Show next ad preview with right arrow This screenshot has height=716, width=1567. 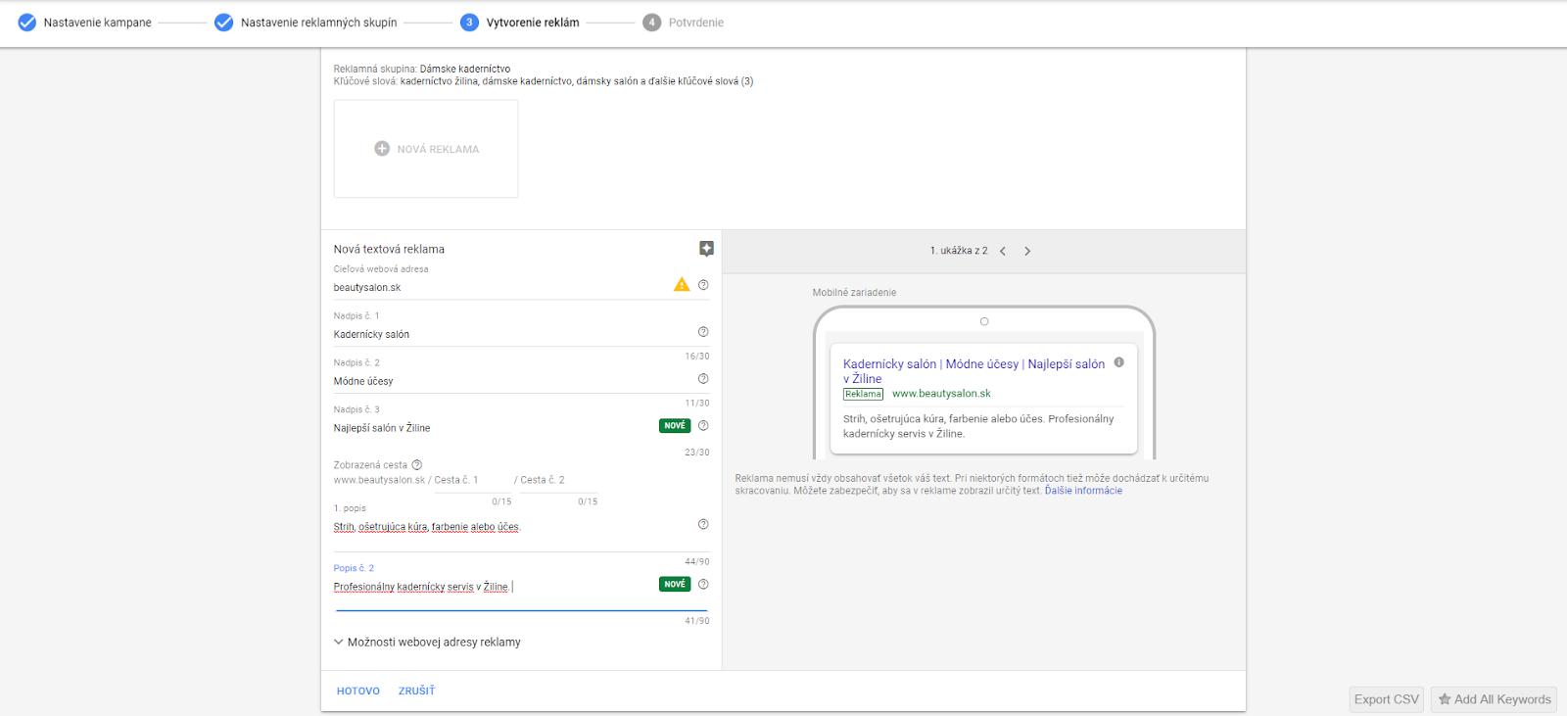point(1027,252)
